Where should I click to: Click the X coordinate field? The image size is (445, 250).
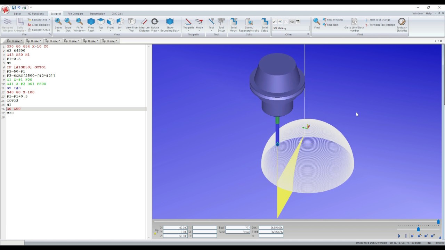click(x=175, y=228)
